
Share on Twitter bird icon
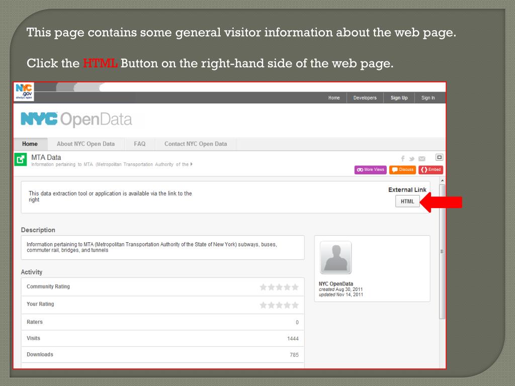[412, 159]
